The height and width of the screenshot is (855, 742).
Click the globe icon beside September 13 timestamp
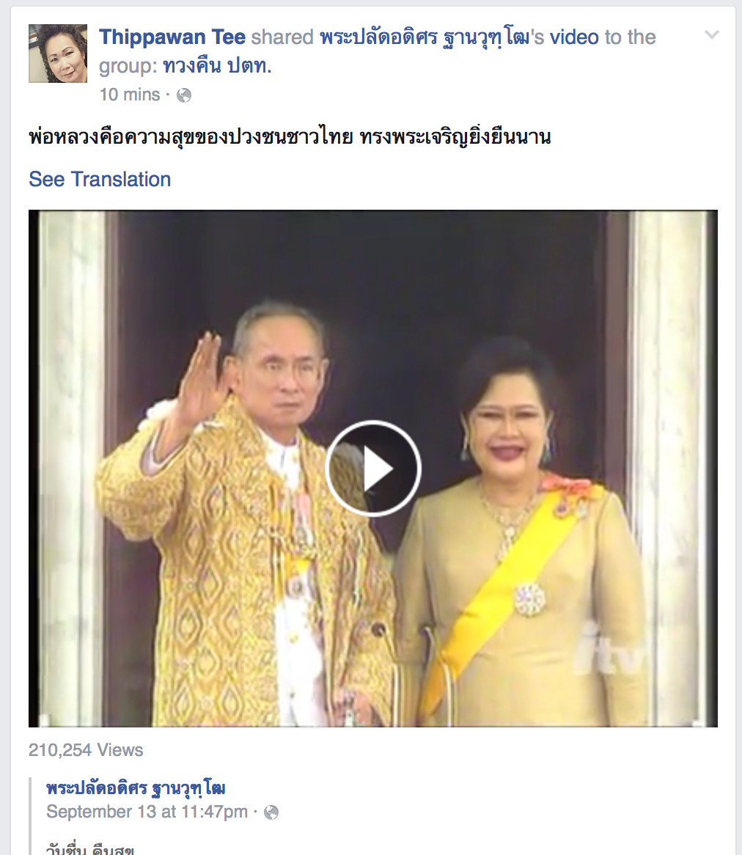pyautogui.click(x=271, y=812)
